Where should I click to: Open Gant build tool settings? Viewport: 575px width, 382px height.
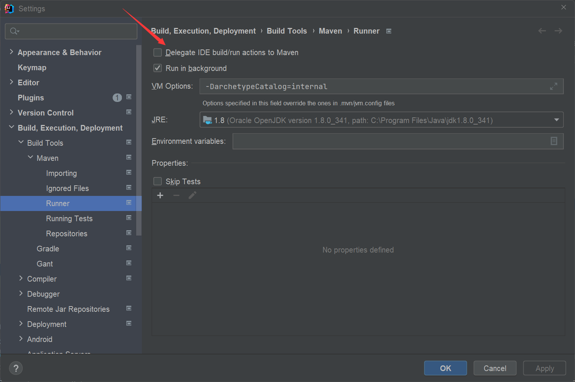pyautogui.click(x=45, y=264)
